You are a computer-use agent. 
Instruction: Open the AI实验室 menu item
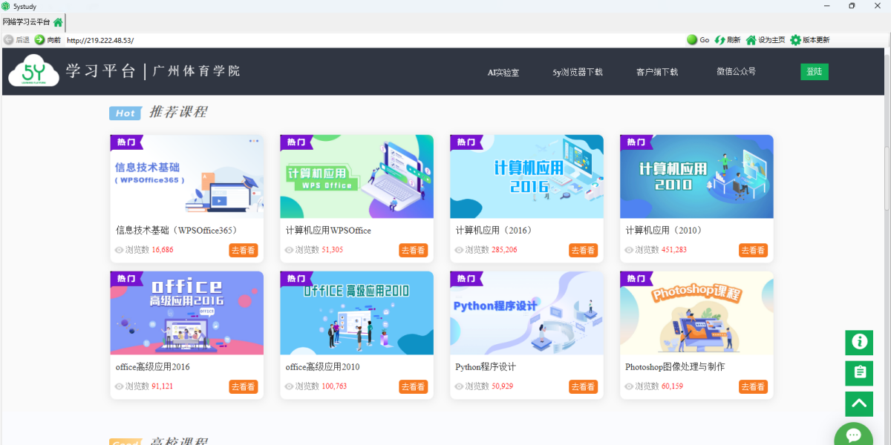[x=503, y=72]
